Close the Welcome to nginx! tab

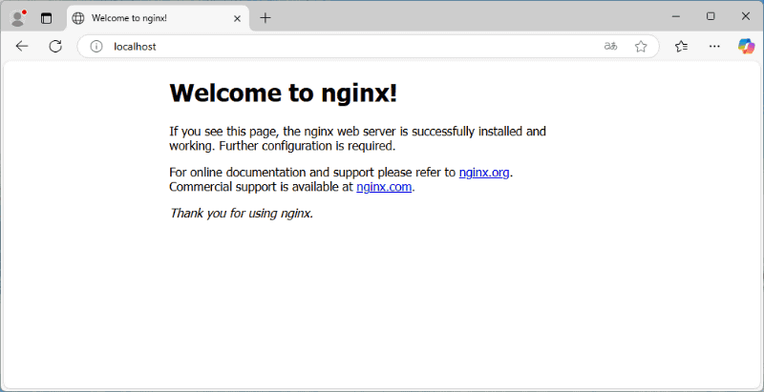(x=237, y=18)
